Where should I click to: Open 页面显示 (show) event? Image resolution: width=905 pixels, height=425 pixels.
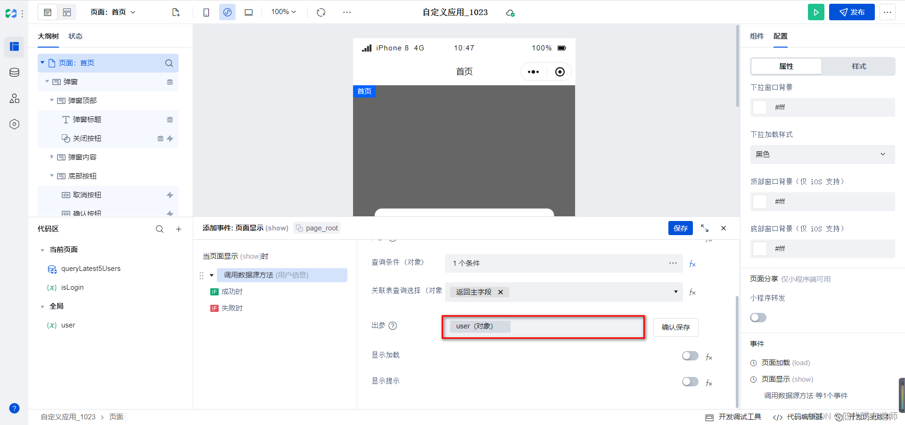pos(787,379)
